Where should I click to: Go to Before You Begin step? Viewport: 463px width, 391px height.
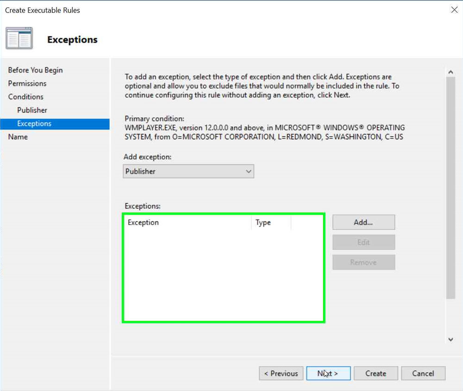point(35,70)
